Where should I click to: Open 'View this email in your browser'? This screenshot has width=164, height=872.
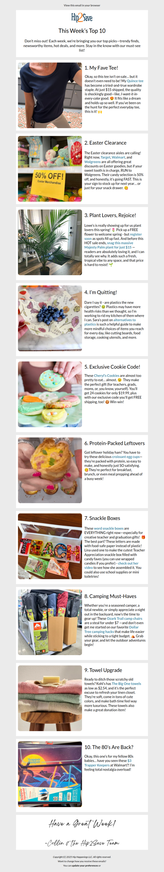pyautogui.click(x=82, y=5)
